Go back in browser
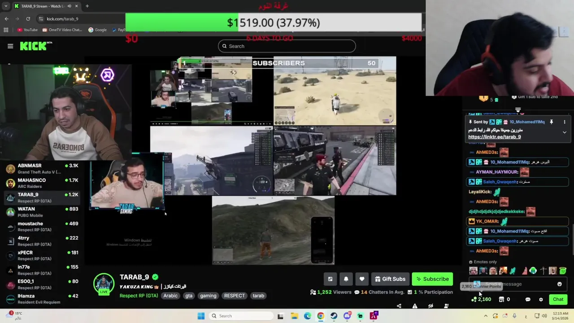574x323 pixels. [x=6, y=19]
